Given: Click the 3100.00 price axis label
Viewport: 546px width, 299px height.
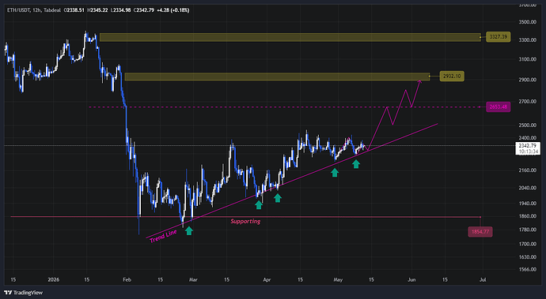Looking at the screenshot, I should [x=528, y=59].
